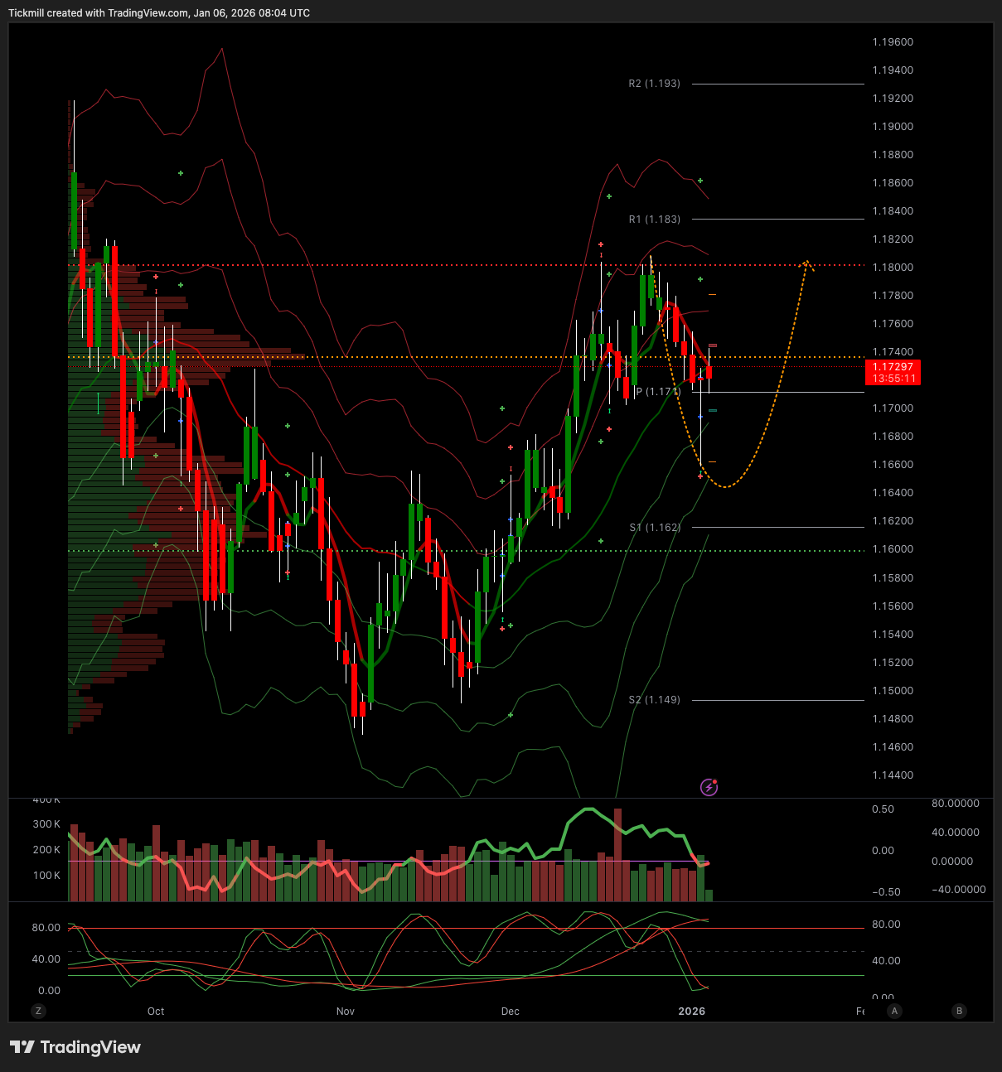Click the bold 2026 year marker
The width and height of the screenshot is (1002, 1072).
[691, 1012]
